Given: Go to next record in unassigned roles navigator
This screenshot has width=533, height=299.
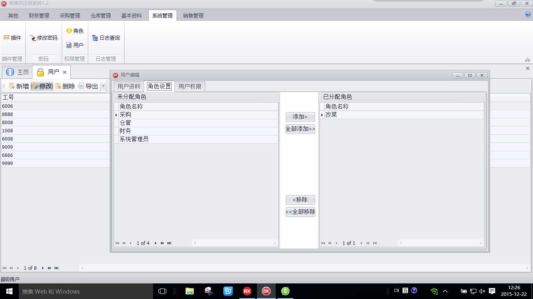Looking at the screenshot, I should point(155,243).
